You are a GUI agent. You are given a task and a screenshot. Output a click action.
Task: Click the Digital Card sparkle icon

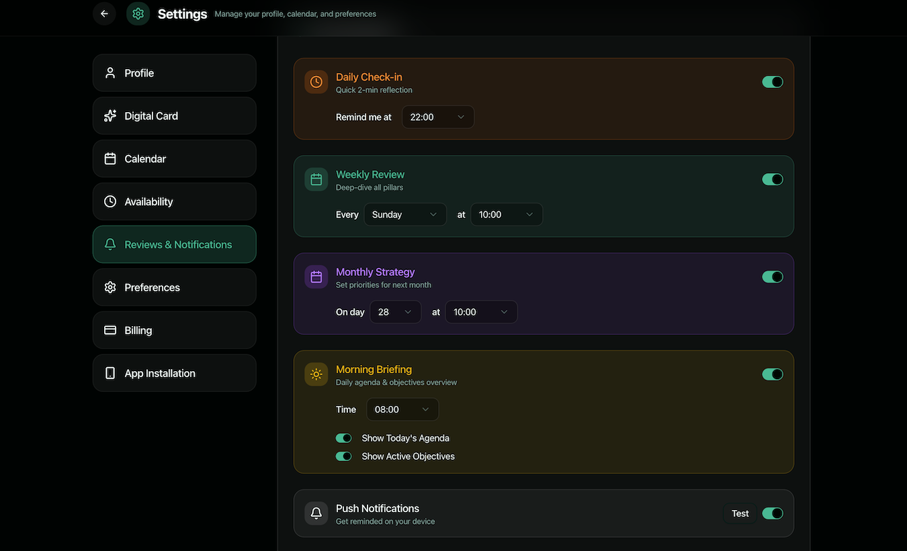click(110, 116)
